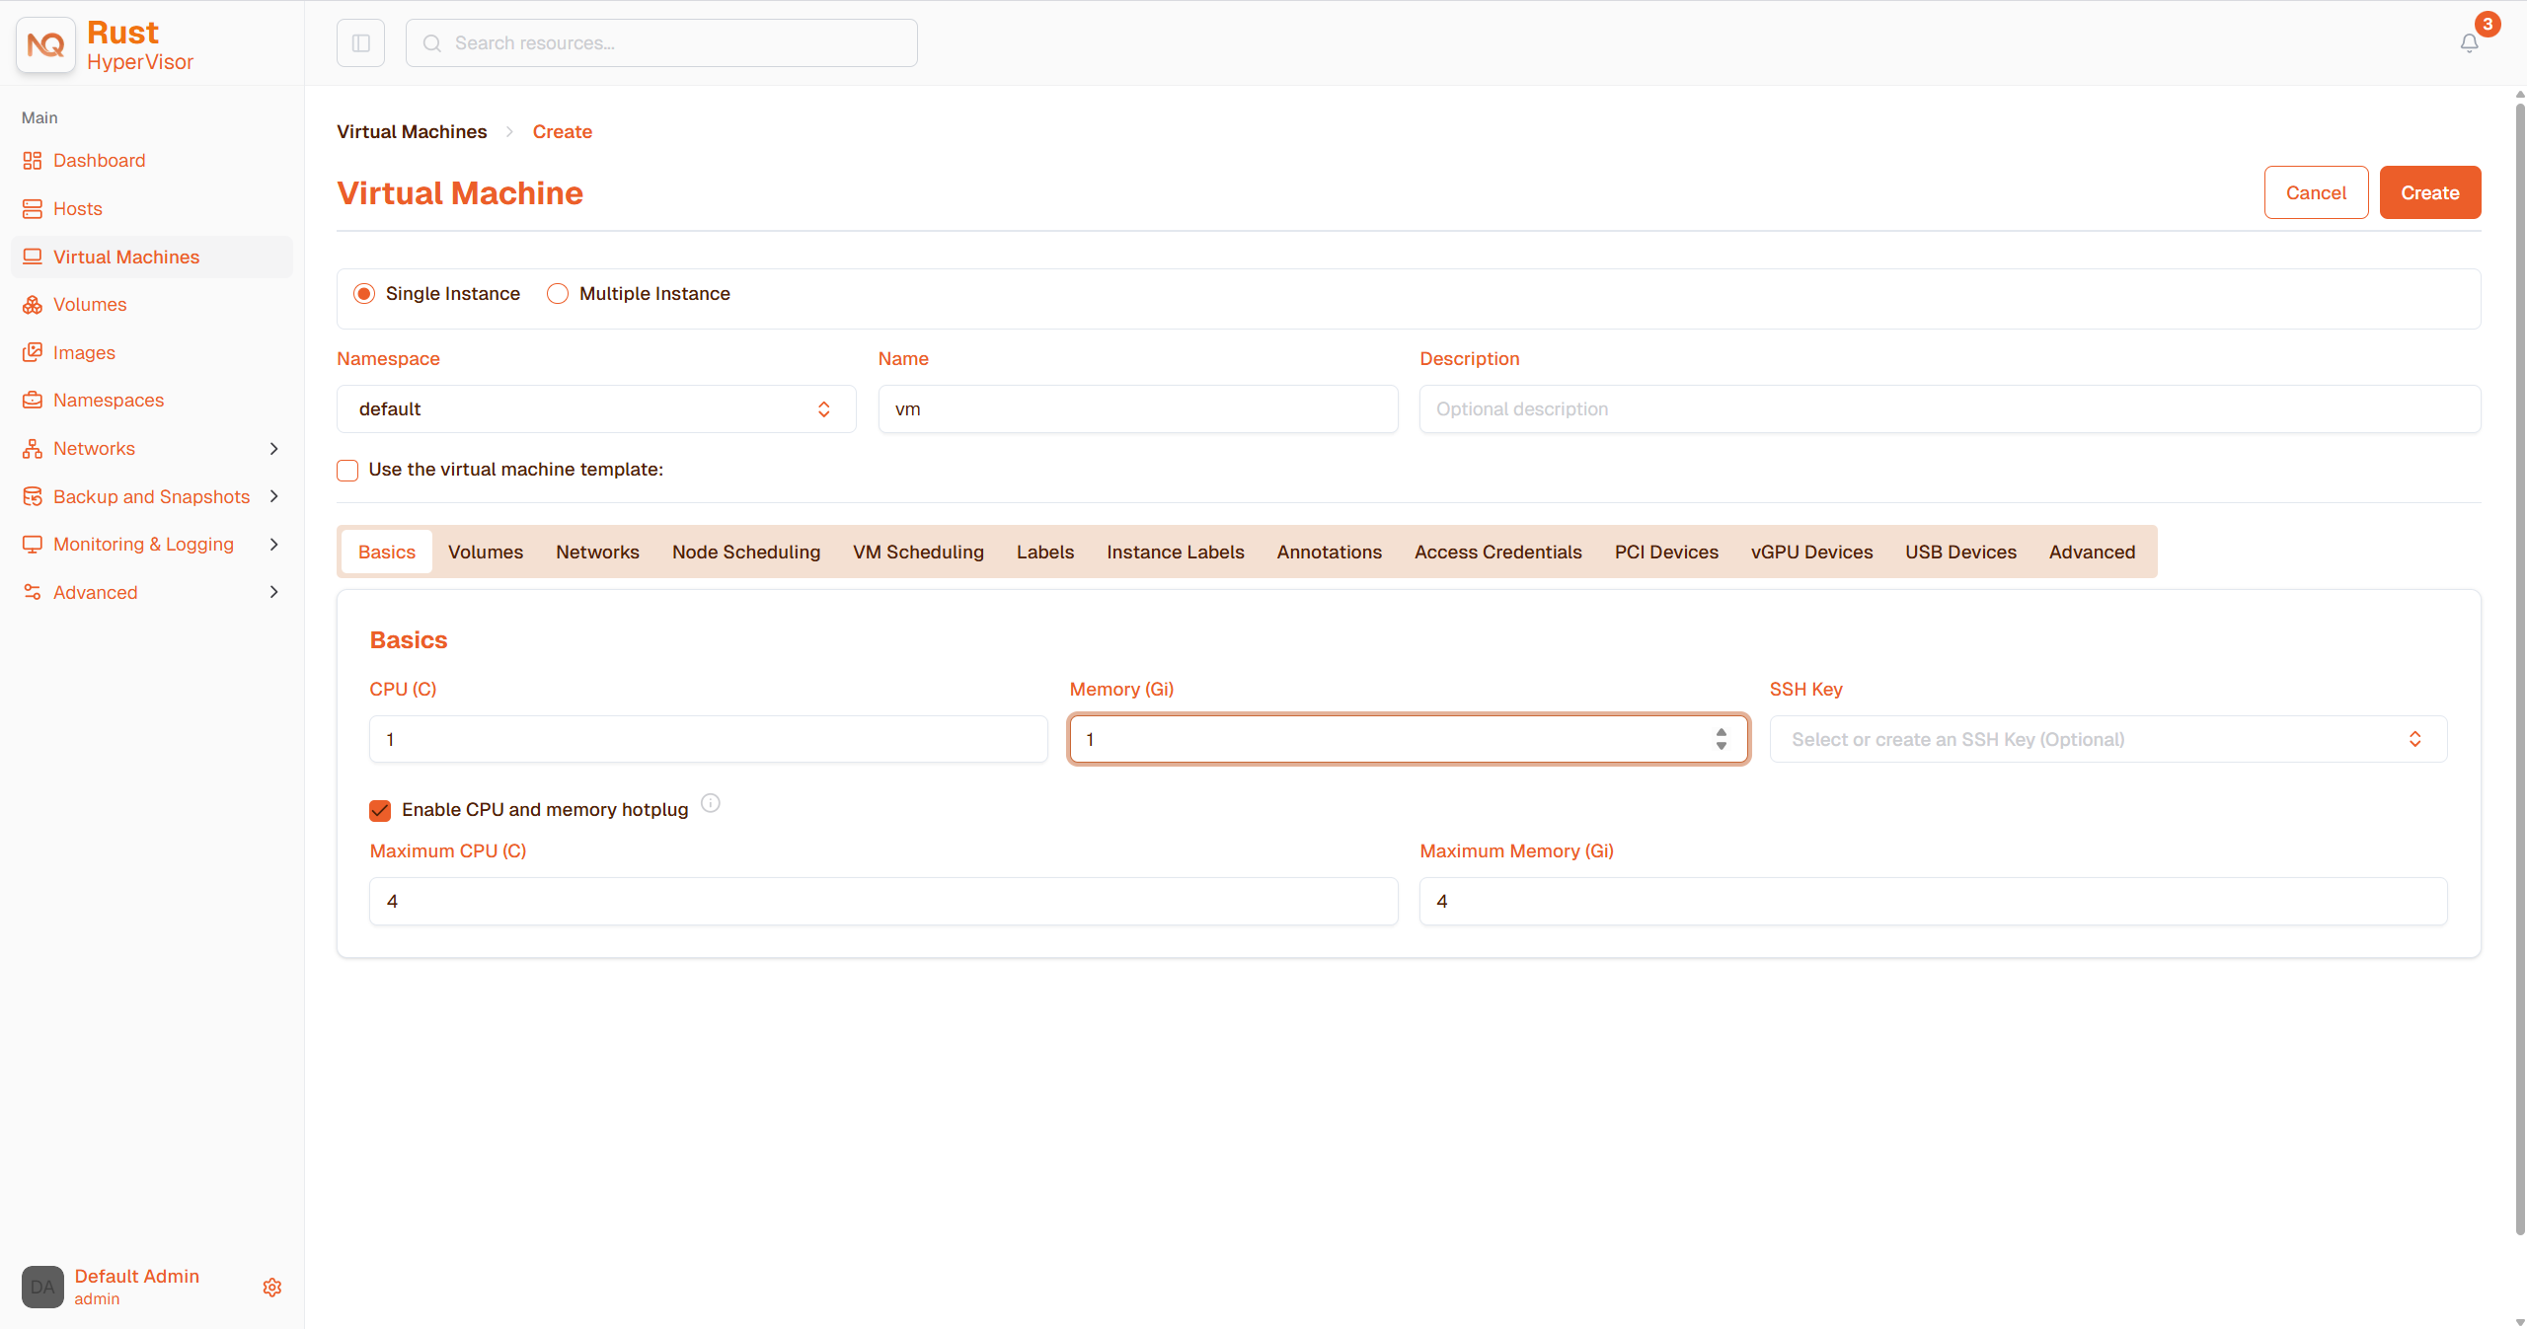Image resolution: width=2527 pixels, height=1329 pixels.
Task: Click the Backup and Snapshots sidebar icon
Action: 33,496
